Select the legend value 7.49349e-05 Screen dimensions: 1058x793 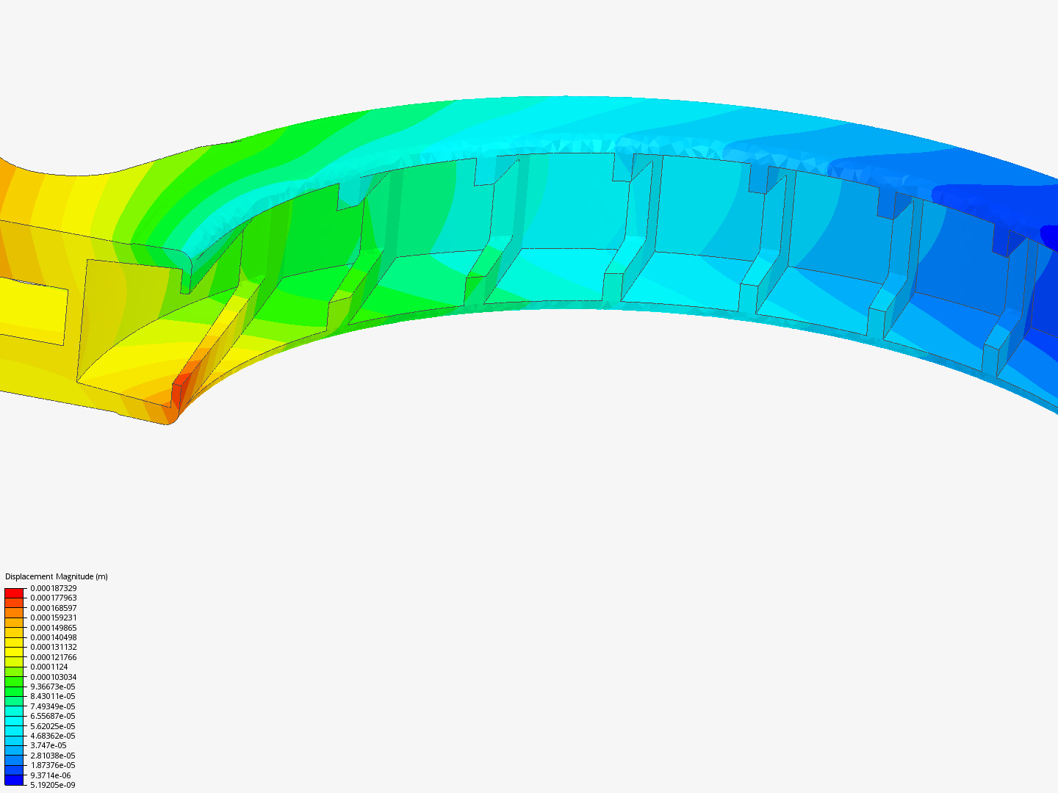pyautogui.click(x=53, y=706)
